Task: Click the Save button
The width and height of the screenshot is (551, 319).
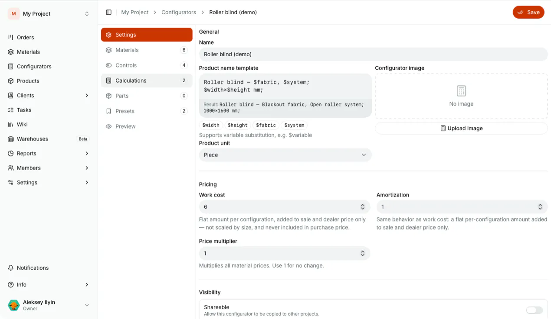Action: [x=528, y=12]
